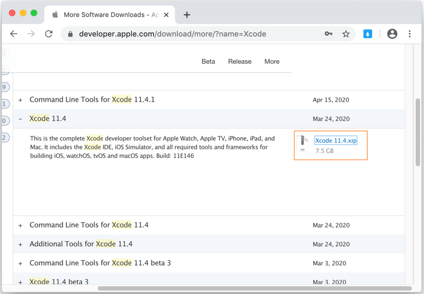The height and width of the screenshot is (294, 424).
Task: Open the Chrome profile avatar
Action: click(392, 34)
